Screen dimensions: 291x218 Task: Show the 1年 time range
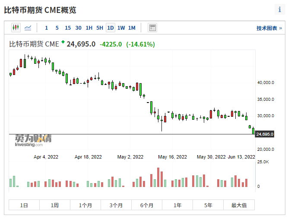point(177,205)
